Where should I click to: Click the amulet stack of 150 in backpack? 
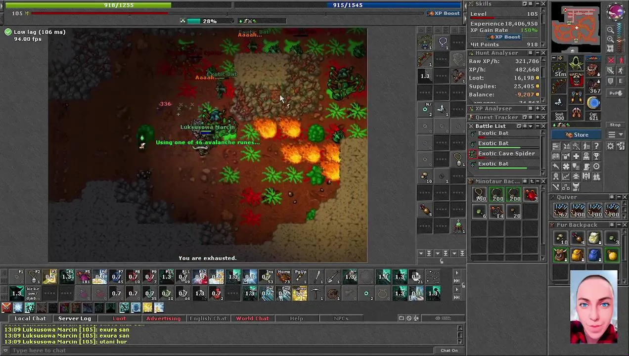[480, 195]
